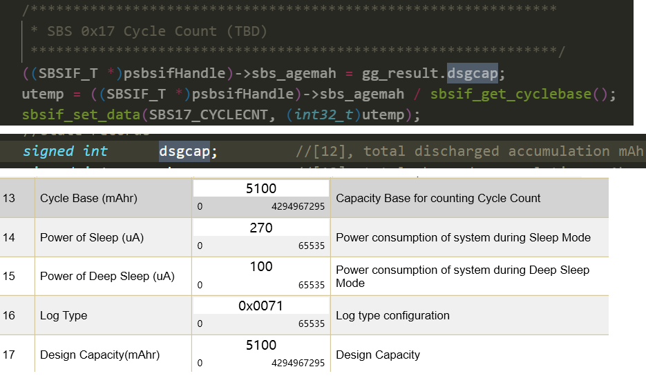Image resolution: width=646 pixels, height=378 pixels.
Task: Click the 'Log type configuration' description
Action: coord(392,315)
